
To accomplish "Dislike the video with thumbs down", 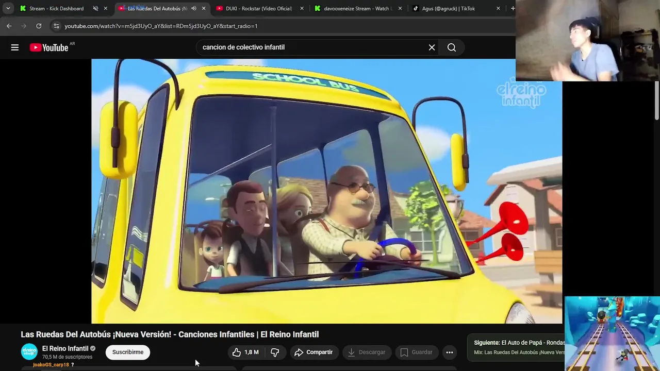I will [275, 352].
